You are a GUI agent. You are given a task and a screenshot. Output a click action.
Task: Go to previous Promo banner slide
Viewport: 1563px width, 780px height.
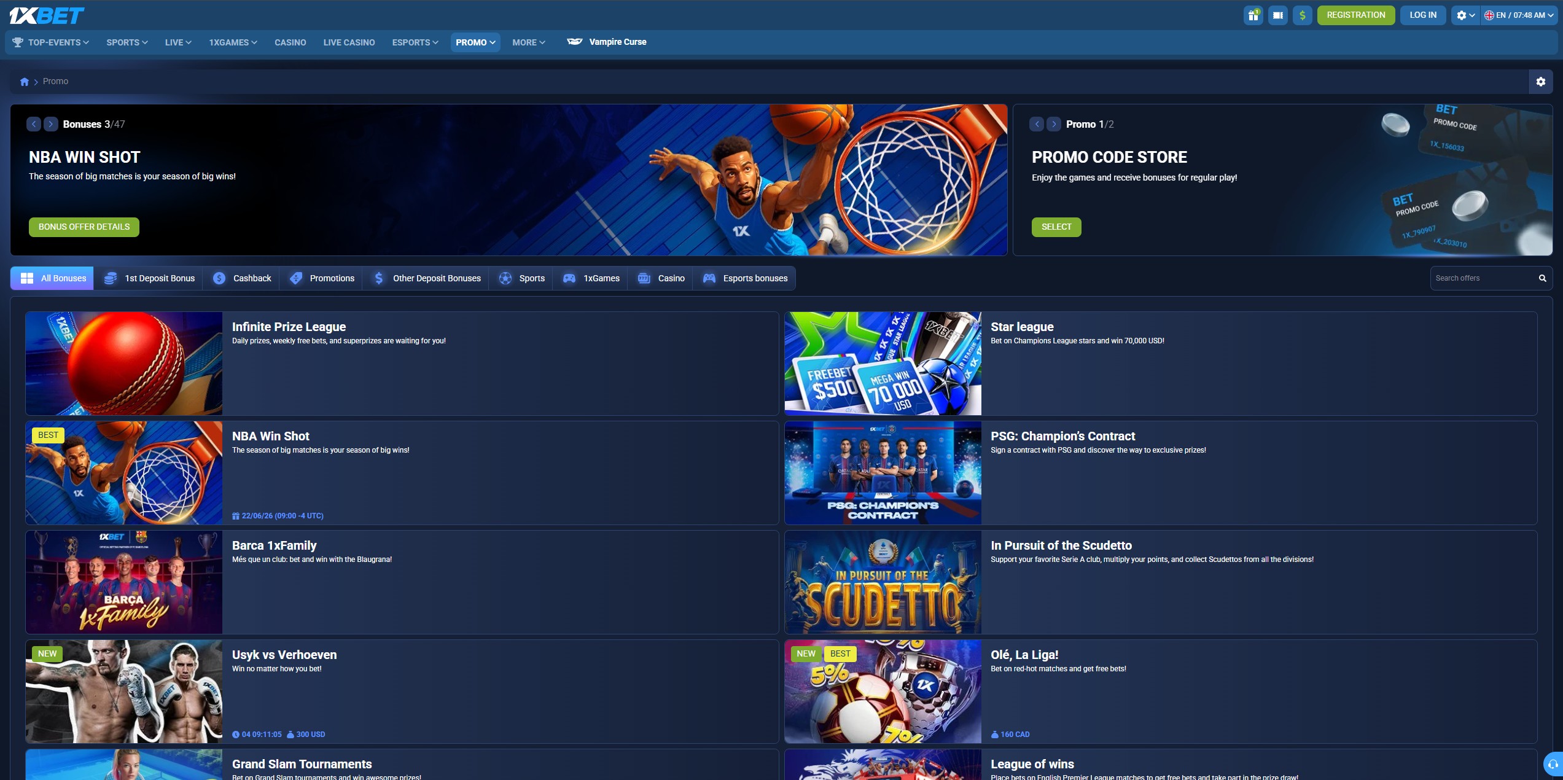point(1037,124)
